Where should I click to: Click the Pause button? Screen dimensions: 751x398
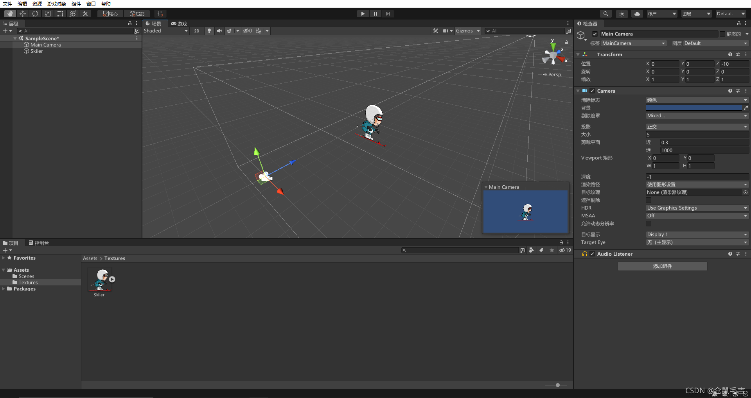tap(375, 14)
